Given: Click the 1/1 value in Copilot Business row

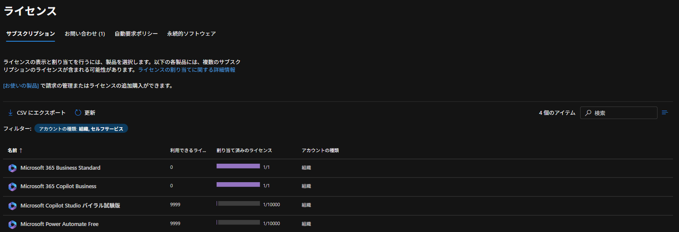Looking at the screenshot, I should point(266,186).
